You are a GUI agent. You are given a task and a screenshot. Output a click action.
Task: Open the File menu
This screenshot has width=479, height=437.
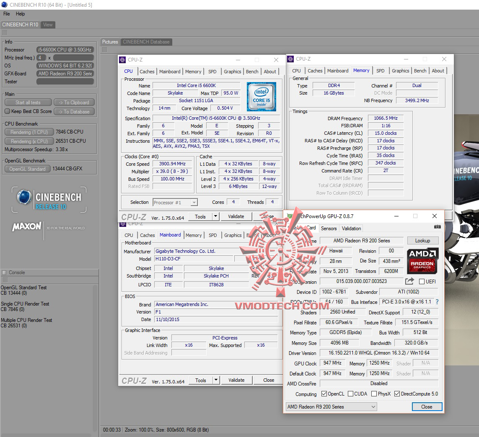(6, 14)
